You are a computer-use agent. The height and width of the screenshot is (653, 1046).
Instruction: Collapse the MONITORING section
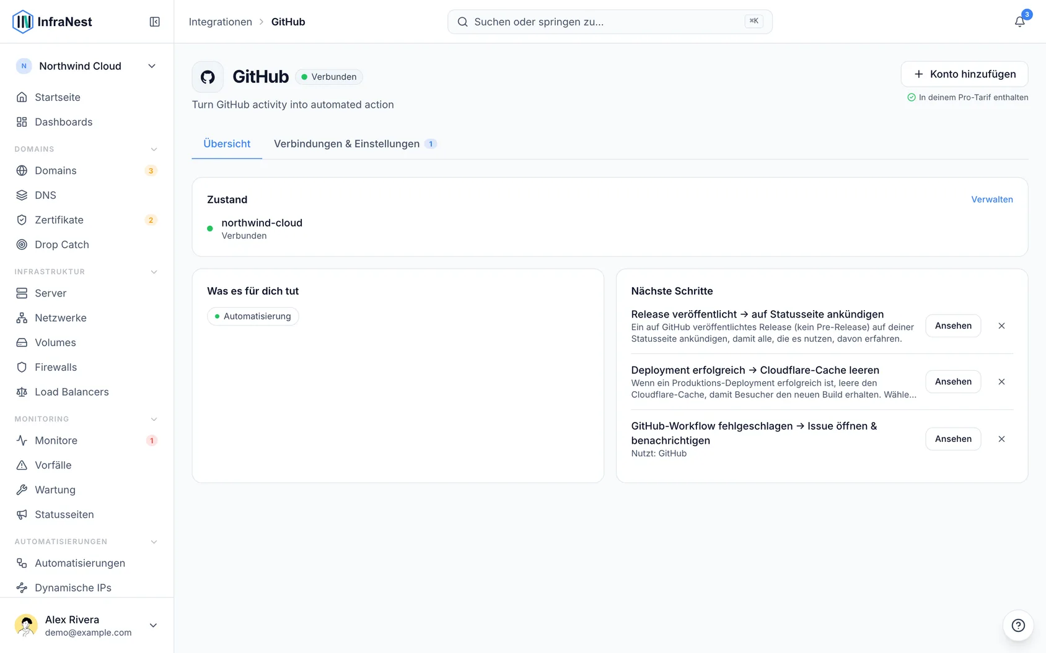point(154,419)
